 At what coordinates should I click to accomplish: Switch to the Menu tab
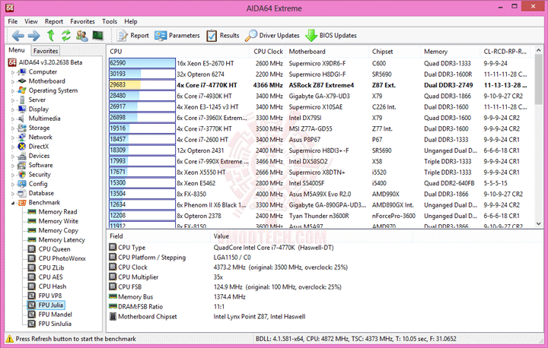coord(17,50)
